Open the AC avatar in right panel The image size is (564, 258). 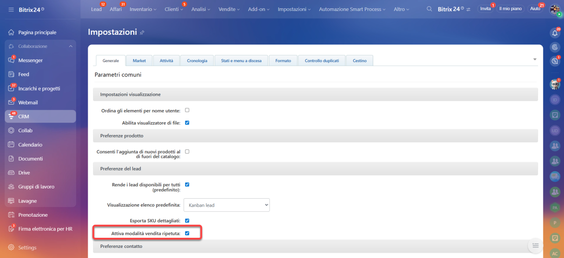coord(555,253)
